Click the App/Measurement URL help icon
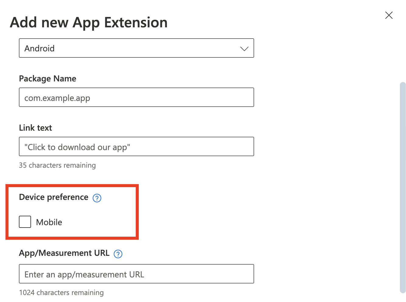 [x=118, y=254]
